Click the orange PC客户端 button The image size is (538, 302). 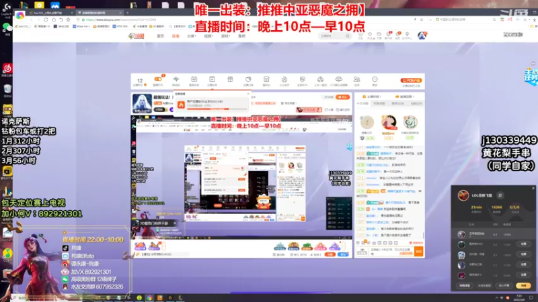[411, 81]
